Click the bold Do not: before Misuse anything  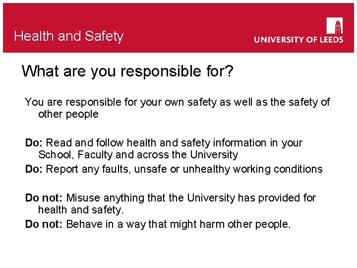(44, 198)
